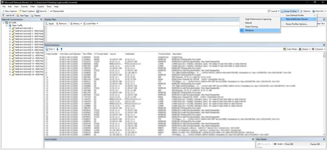This screenshot has width=327, height=150.
Task: Click the New Capture toolbar icon
Action: [3, 11]
